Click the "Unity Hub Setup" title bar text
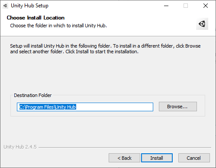Screen dimensions: 216x168 coord(29,6)
